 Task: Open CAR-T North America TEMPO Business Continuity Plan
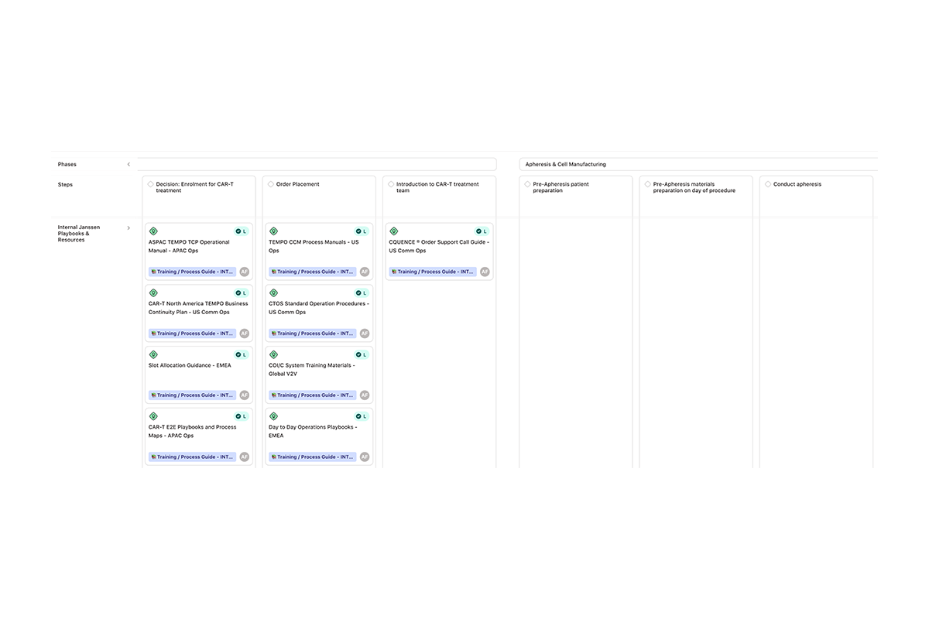(x=198, y=308)
